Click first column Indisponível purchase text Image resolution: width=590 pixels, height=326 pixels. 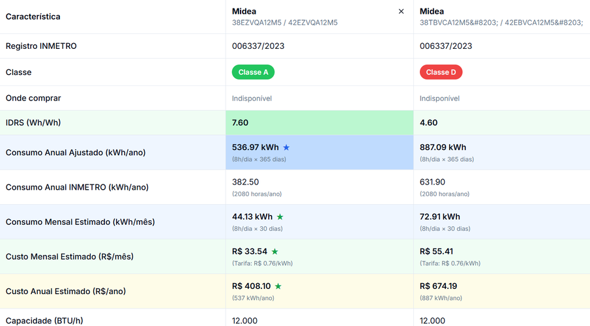252,98
